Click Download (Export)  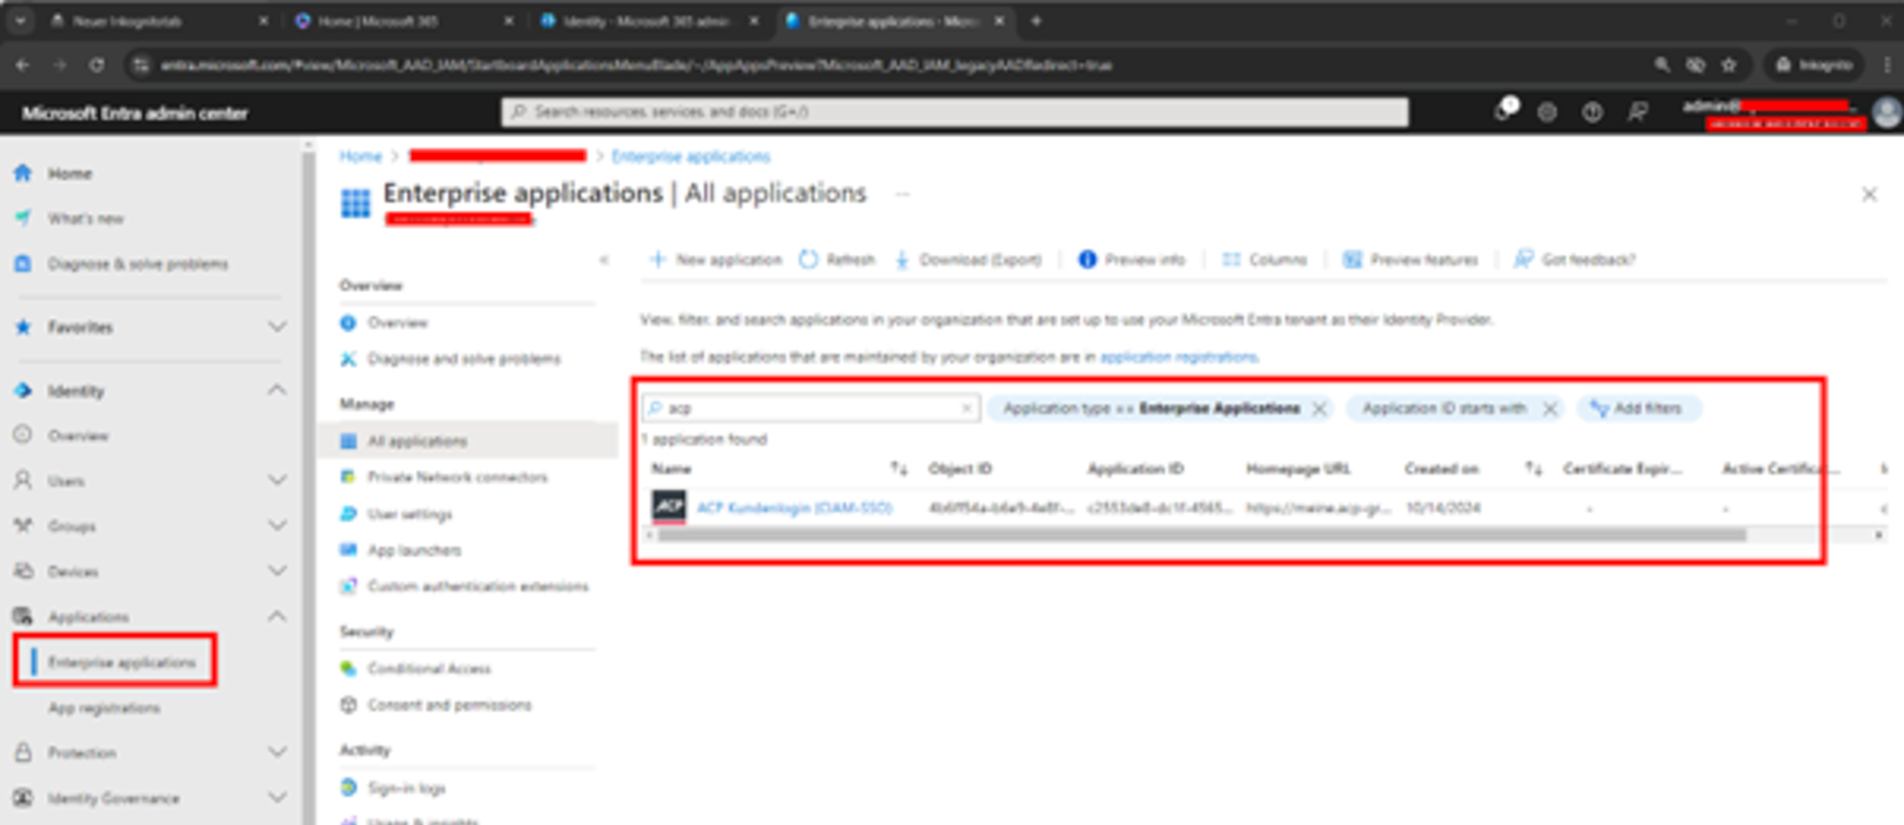pos(969,259)
